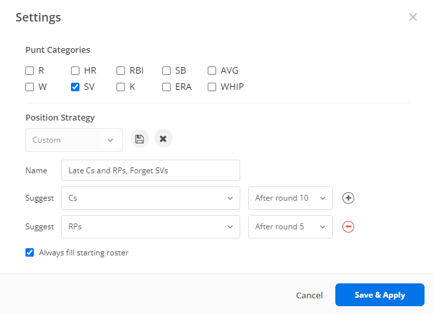Click the strategy Name text field
433x314 pixels.
150,171
